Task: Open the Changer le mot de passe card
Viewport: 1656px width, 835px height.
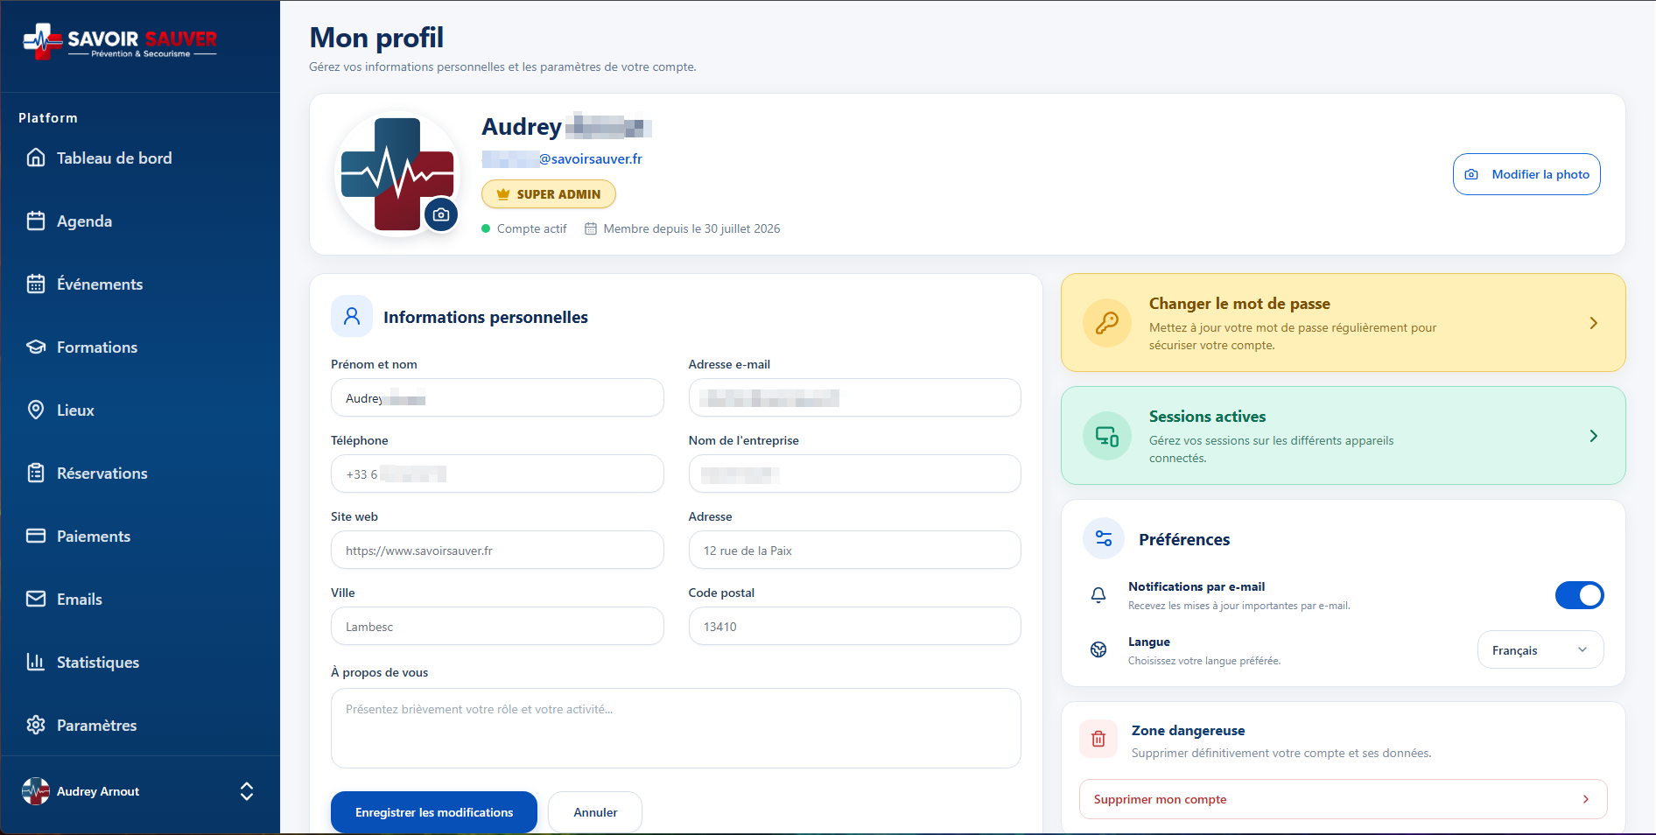Action: [1344, 323]
